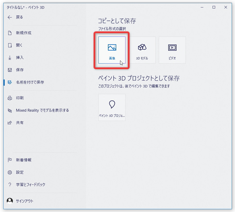Viewport: 235px width, 212px height.
Task: Click the 共有 share icon
Action: 10,123
